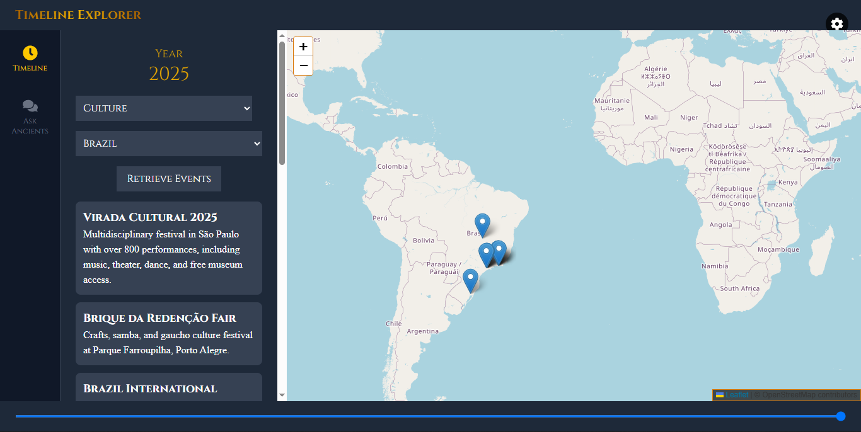This screenshot has width=861, height=432.
Task: Open the Culture category dropdown
Action: [x=164, y=108]
